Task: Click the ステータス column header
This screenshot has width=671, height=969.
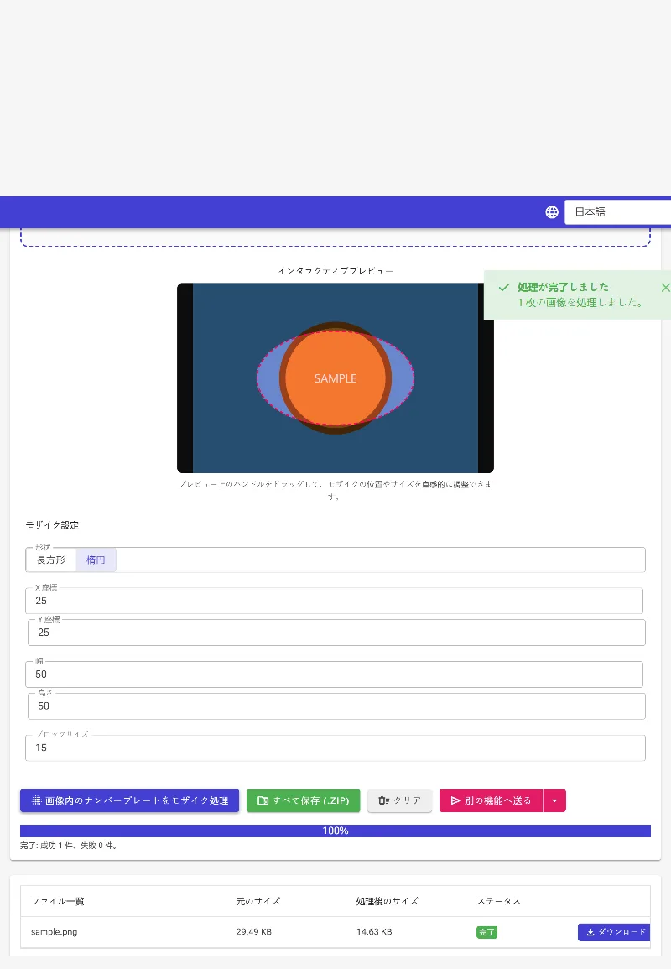Action: (498, 901)
